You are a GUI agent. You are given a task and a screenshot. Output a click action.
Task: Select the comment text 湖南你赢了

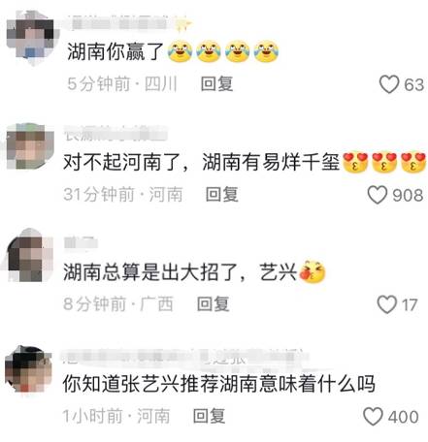pyautogui.click(x=115, y=51)
